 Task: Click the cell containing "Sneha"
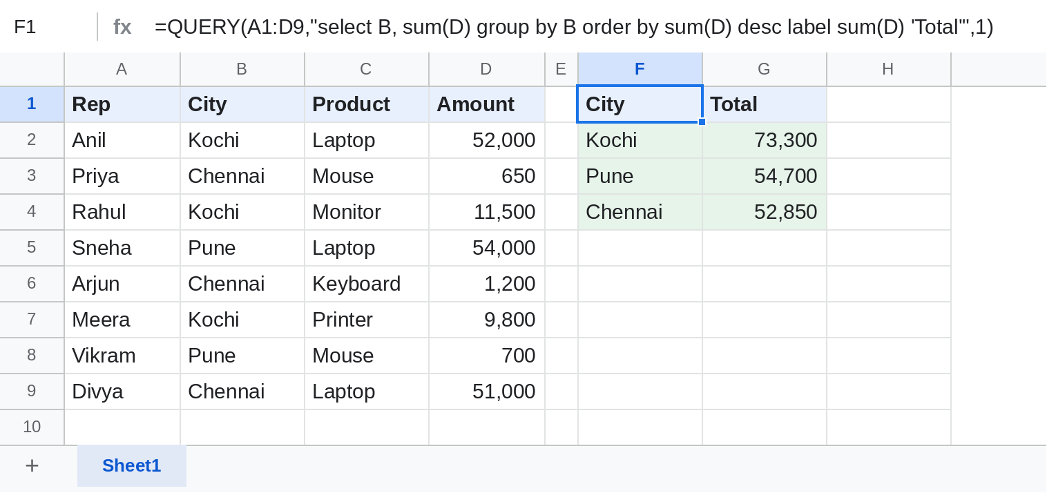[122, 248]
